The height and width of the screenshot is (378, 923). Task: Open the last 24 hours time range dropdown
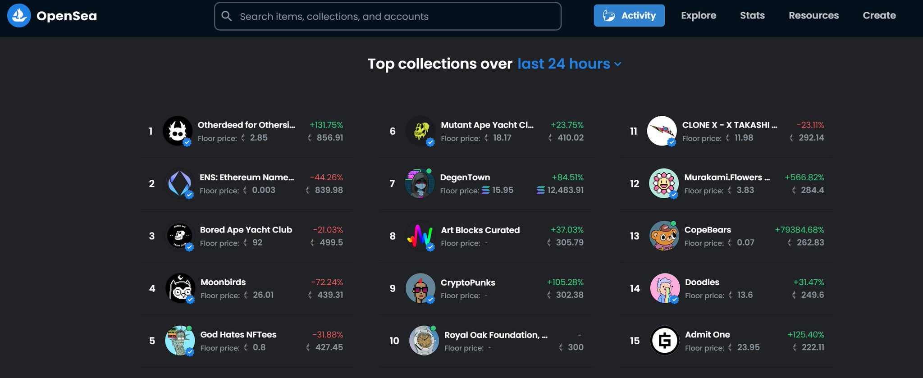pos(569,64)
